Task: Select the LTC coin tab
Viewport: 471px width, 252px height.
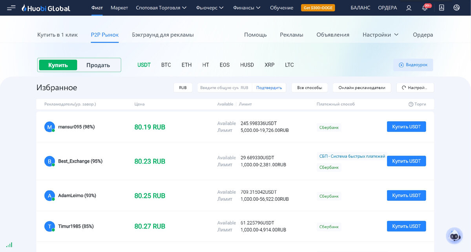Action: (289, 65)
